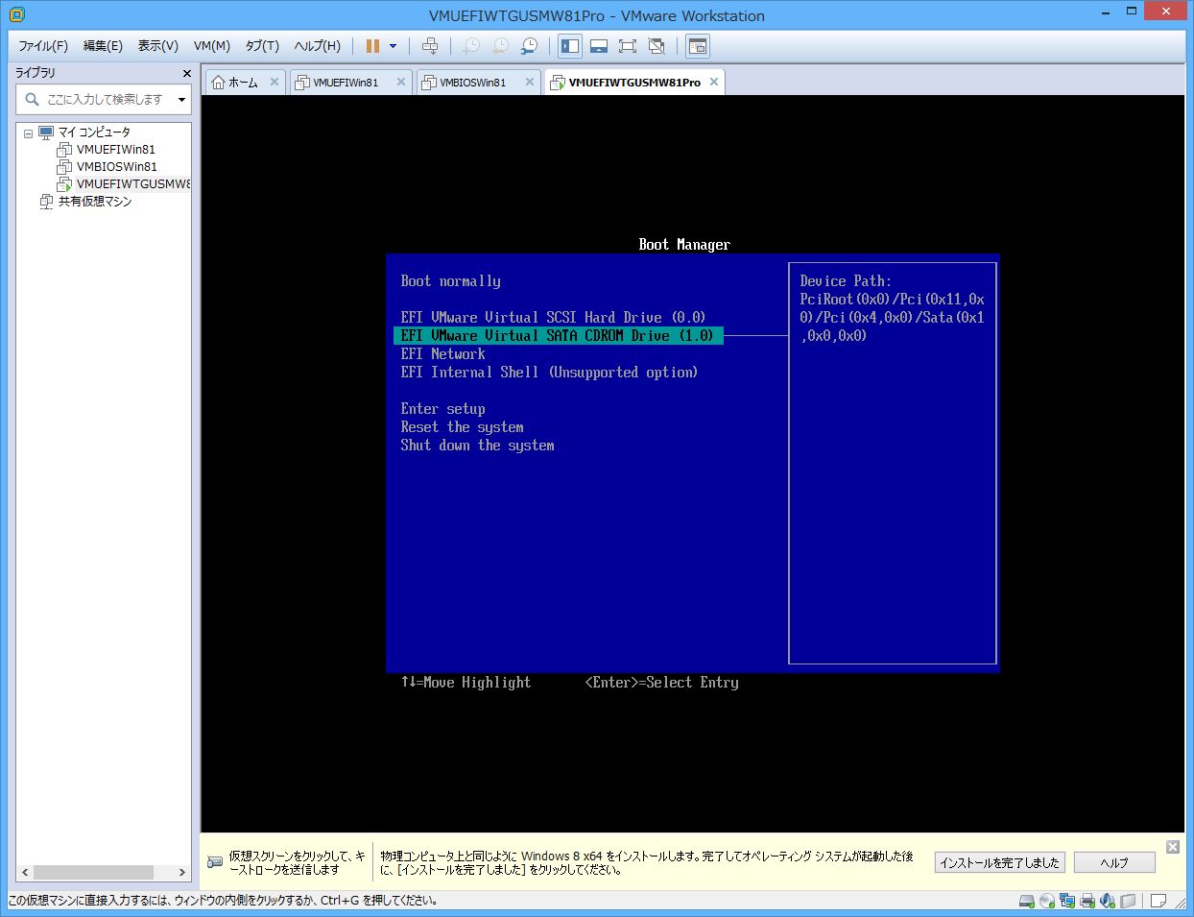Click the インストールを完了しました button
This screenshot has height=917, width=1194.
click(x=999, y=863)
